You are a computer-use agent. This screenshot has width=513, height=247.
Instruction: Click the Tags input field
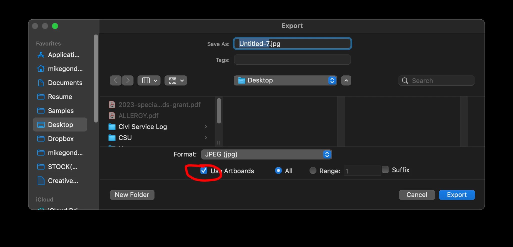point(292,59)
